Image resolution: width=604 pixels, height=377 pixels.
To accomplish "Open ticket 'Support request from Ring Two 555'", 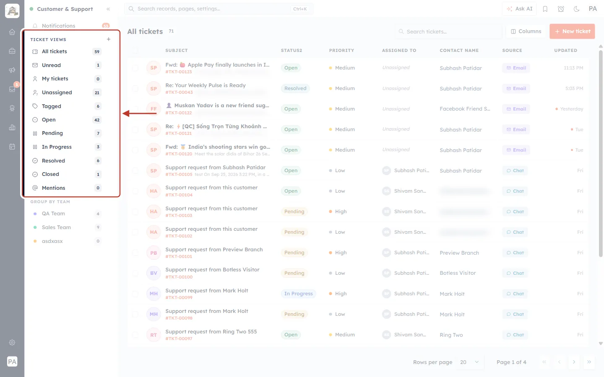I will tap(211, 332).
